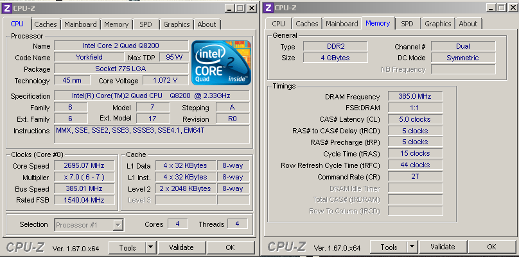The height and width of the screenshot is (257, 519).
Task: Click the Command Rate value 2T
Action: click(415, 176)
